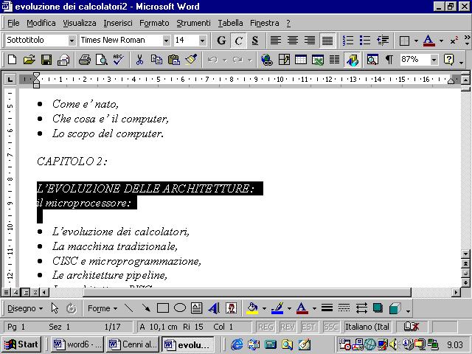Open the Strumenti menu
The height and width of the screenshot is (354, 472).
click(193, 23)
